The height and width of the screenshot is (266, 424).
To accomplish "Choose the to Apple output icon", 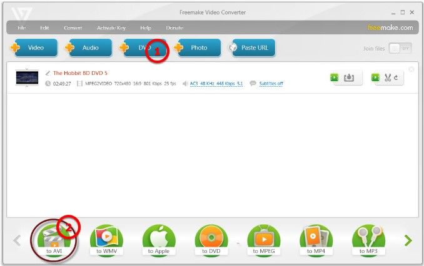I will pyautogui.click(x=159, y=239).
